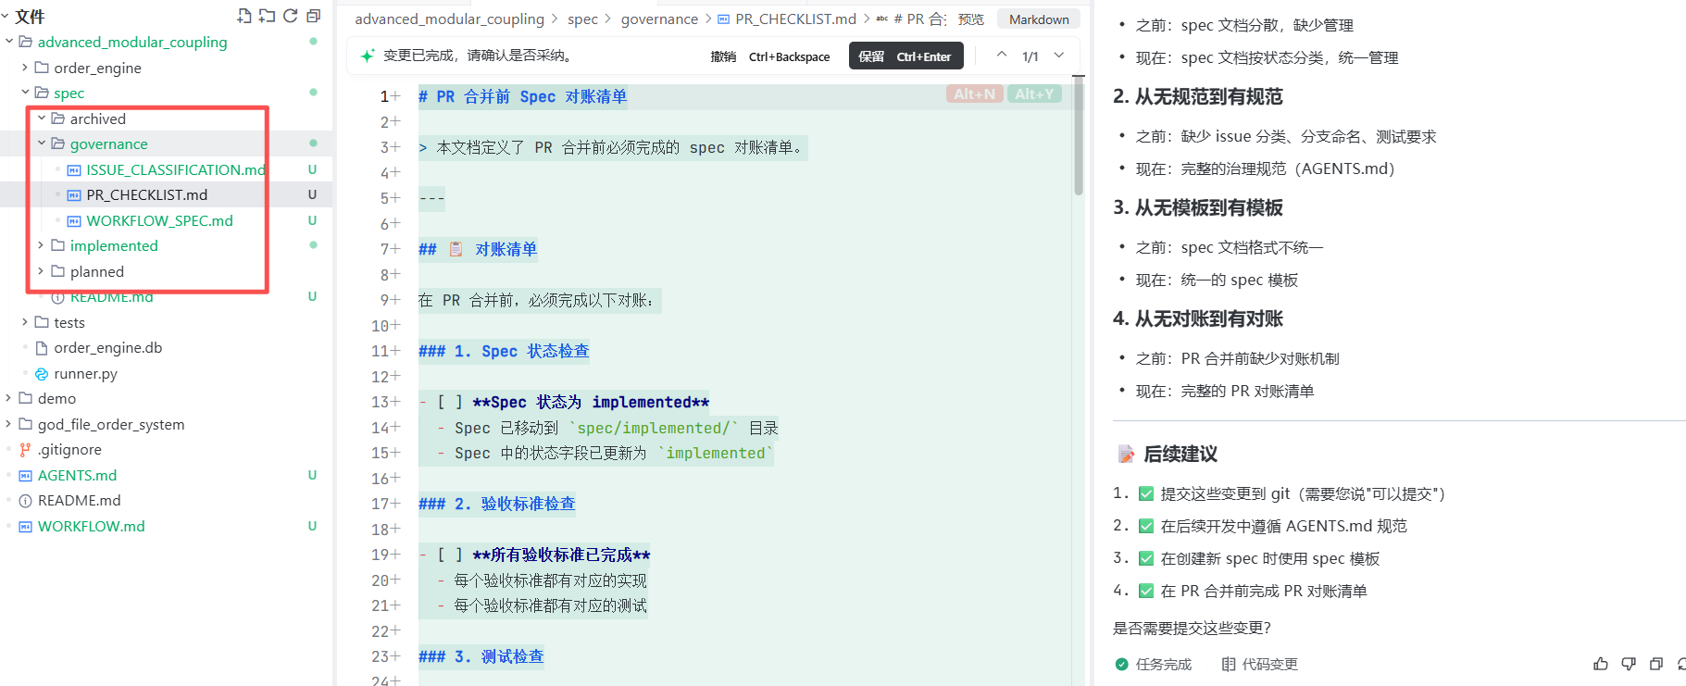Open ISSUE_CLASSIFICATION.md in the tree
1686x686 pixels.
[175, 169]
